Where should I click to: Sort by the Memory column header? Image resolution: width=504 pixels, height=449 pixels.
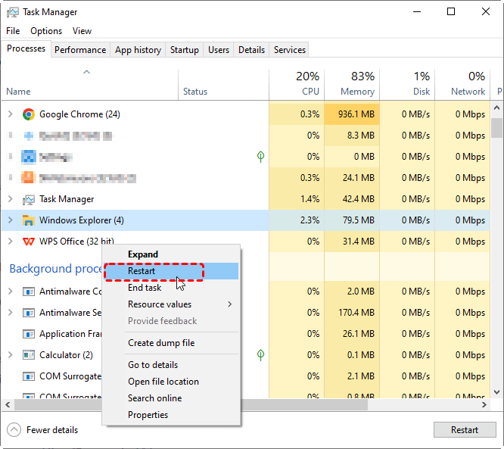click(x=352, y=84)
